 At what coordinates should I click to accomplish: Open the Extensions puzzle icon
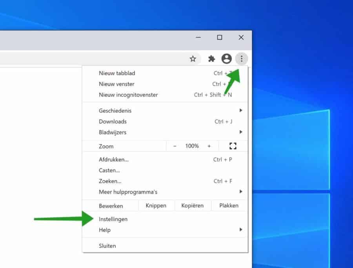click(212, 59)
